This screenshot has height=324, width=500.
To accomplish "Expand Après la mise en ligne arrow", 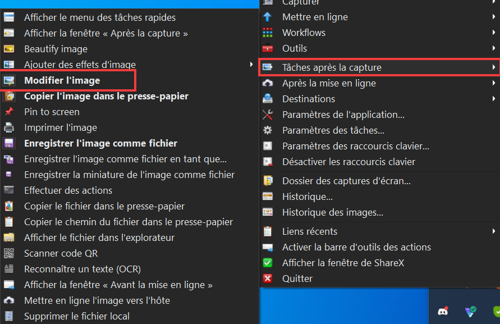I will 494,83.
